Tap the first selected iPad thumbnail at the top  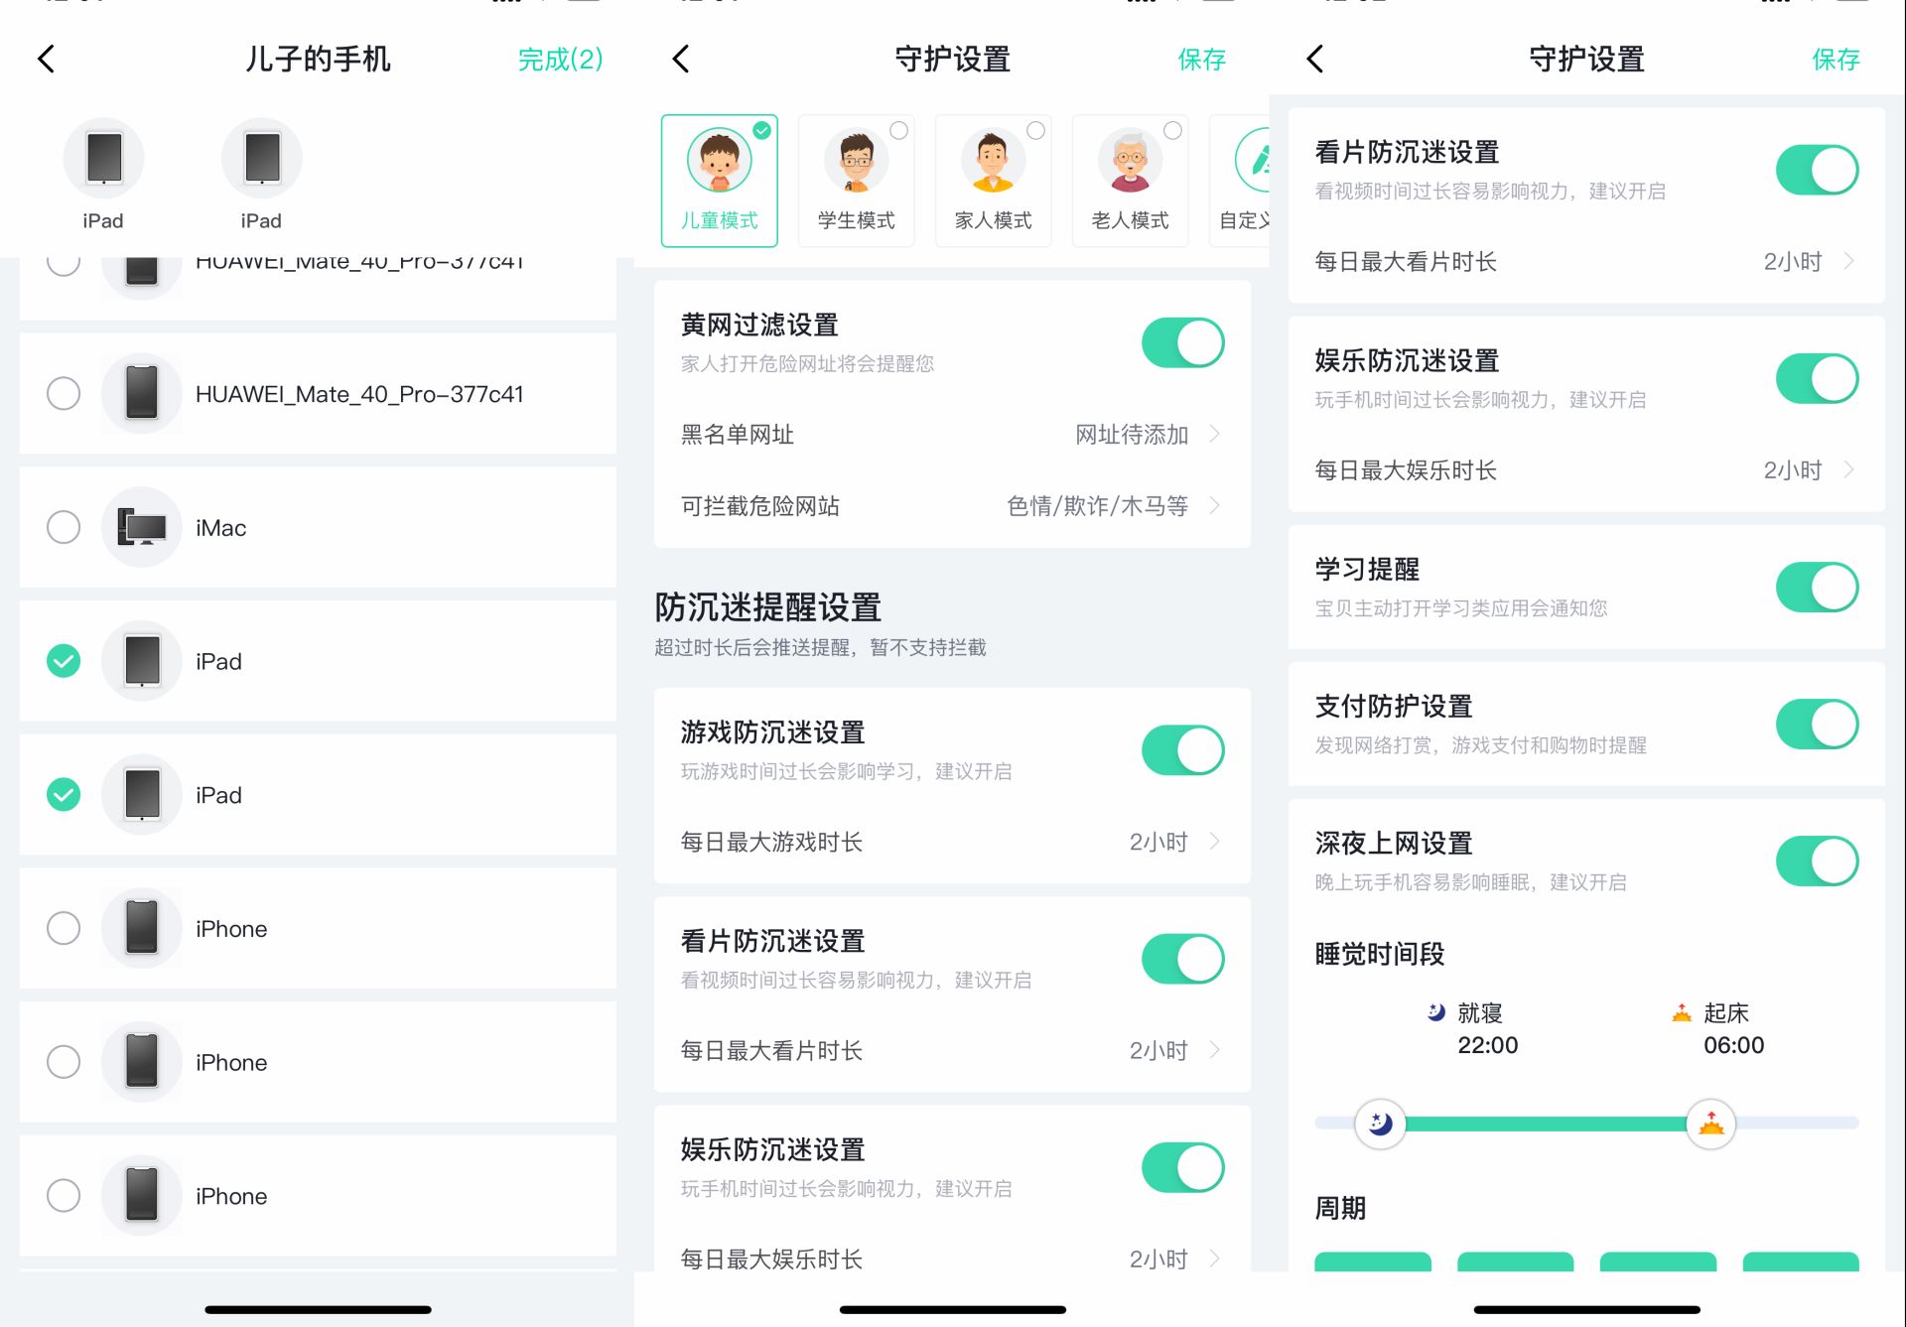[x=103, y=158]
